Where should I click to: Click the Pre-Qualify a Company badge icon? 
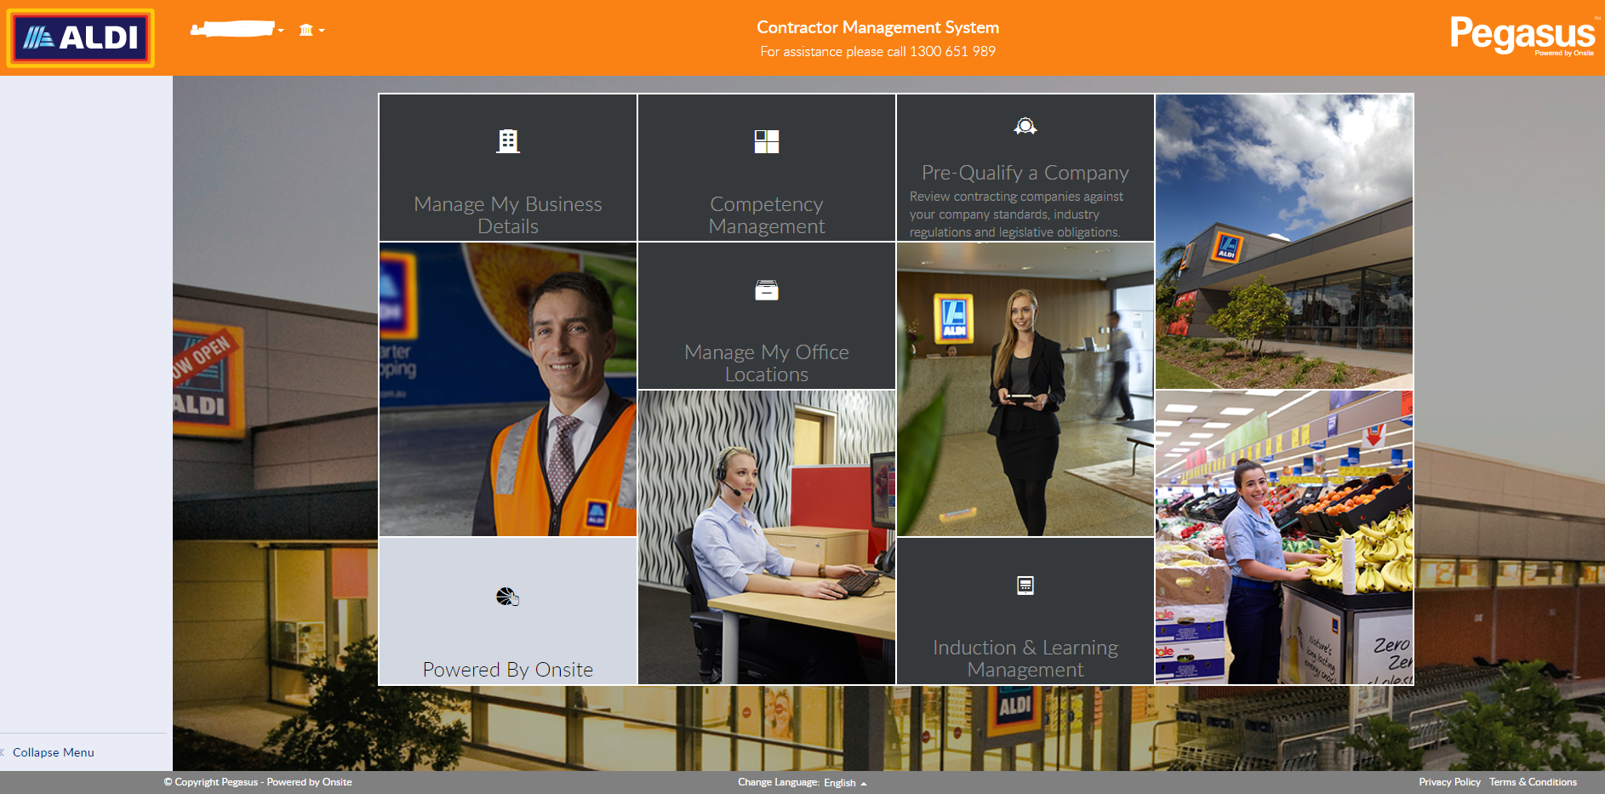tap(1025, 126)
